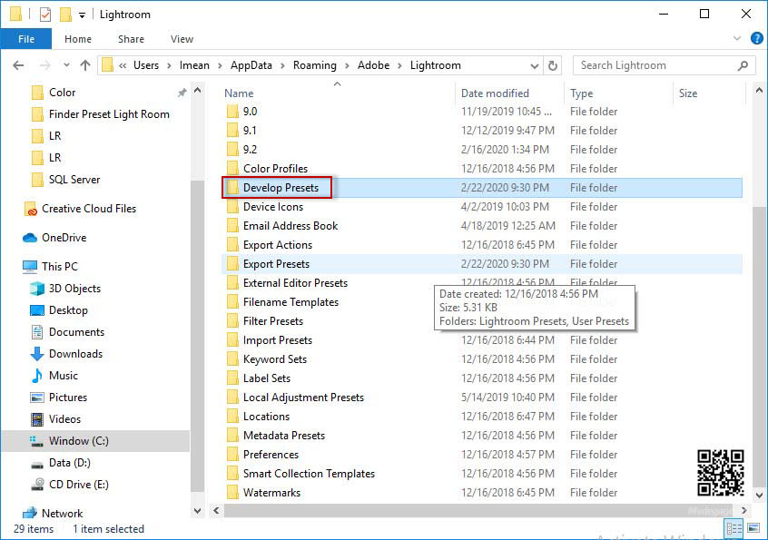Click the Back navigation arrow
Image resolution: width=768 pixels, height=540 pixels.
coord(19,65)
